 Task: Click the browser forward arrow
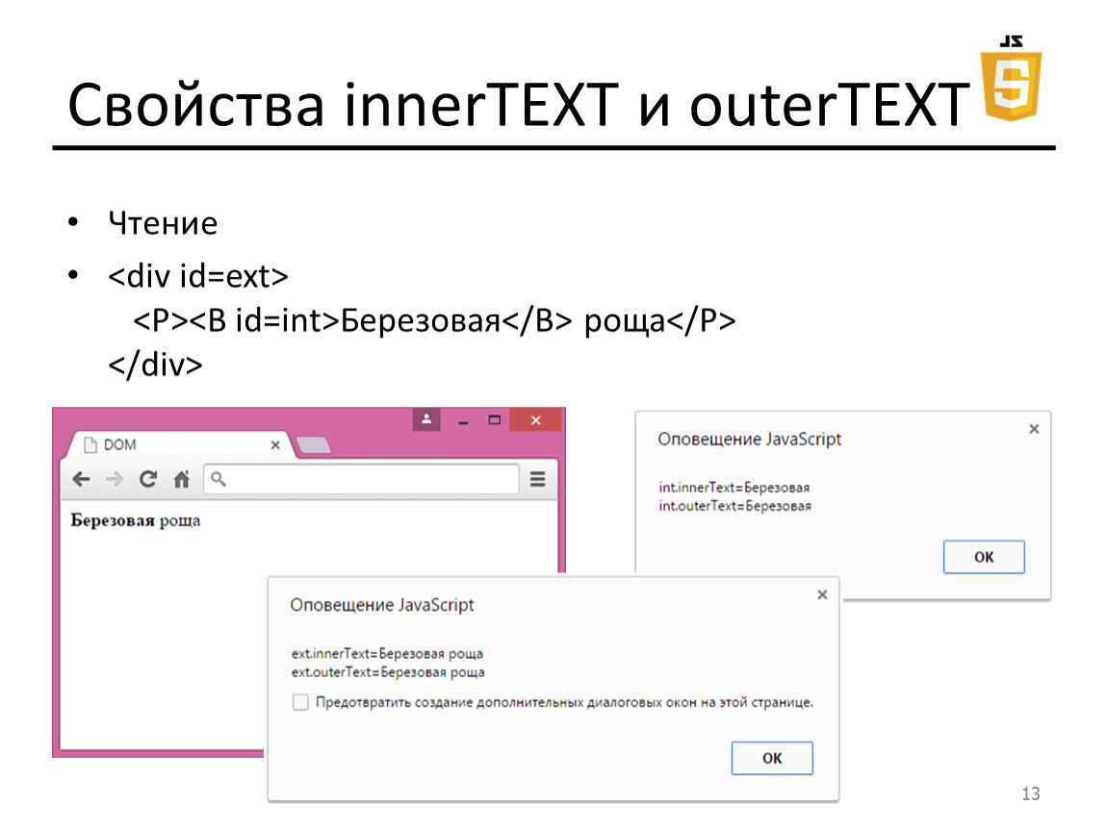click(x=115, y=479)
